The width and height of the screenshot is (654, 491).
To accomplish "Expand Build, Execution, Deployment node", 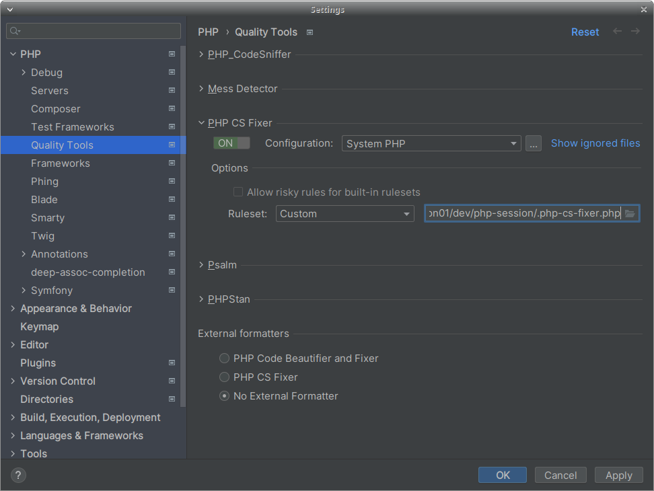I will click(13, 417).
